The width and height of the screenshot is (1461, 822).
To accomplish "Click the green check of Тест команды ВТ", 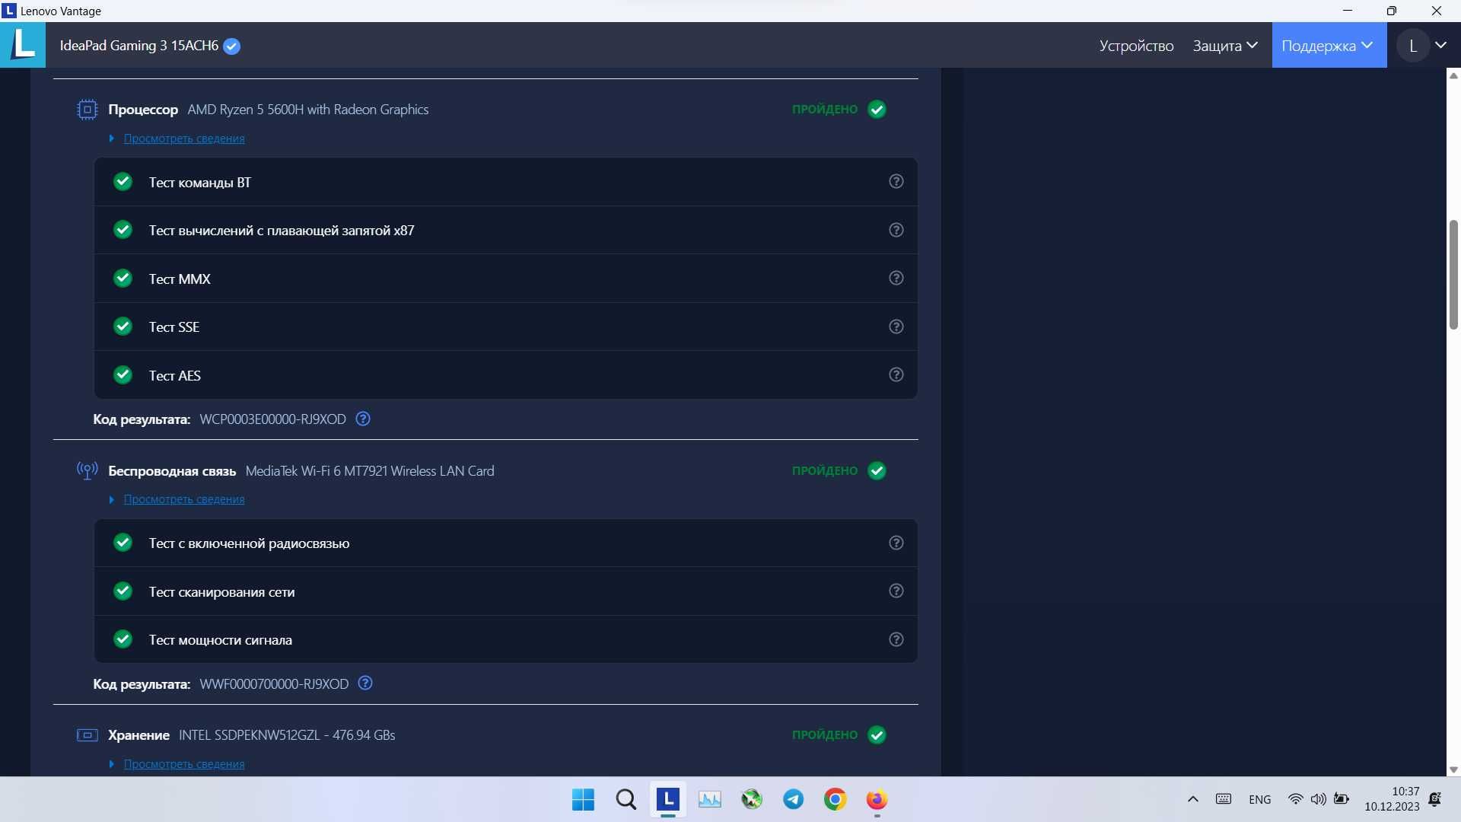I will (x=123, y=182).
